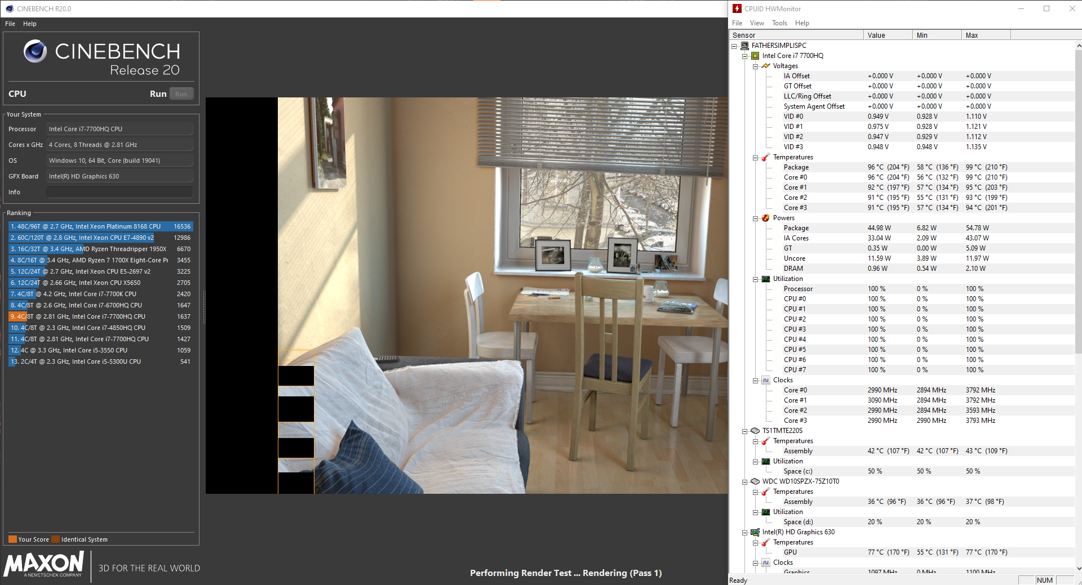Select the Xeon Platinum 8168 ranking row
The height and width of the screenshot is (585, 1082).
coord(101,226)
